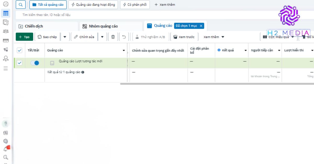Switch to the Nhóm quảng cáo tab

click(111, 26)
